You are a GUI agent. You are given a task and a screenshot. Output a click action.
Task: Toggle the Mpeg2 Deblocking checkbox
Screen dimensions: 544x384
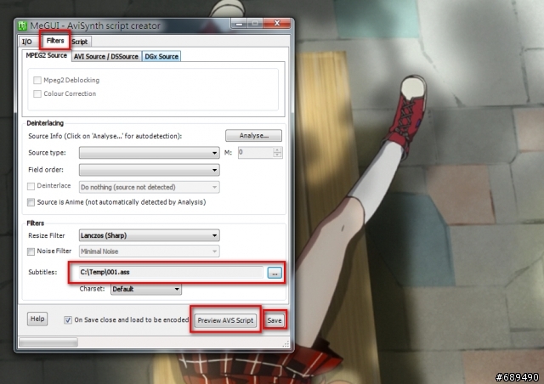pos(37,80)
